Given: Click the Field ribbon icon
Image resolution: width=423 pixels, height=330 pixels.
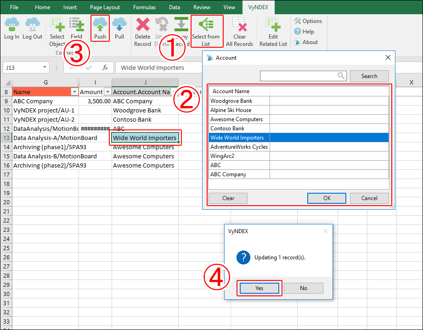Looking at the screenshot, I should 76,25.
